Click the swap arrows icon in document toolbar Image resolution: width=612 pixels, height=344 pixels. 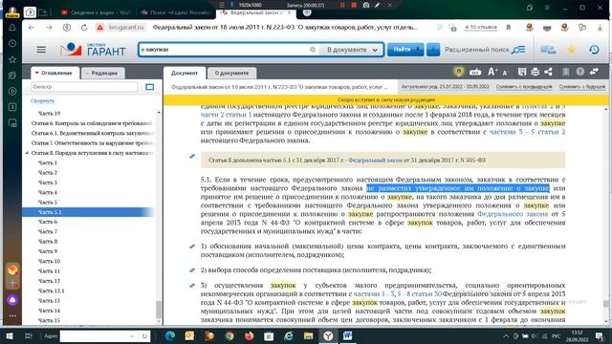594,72
